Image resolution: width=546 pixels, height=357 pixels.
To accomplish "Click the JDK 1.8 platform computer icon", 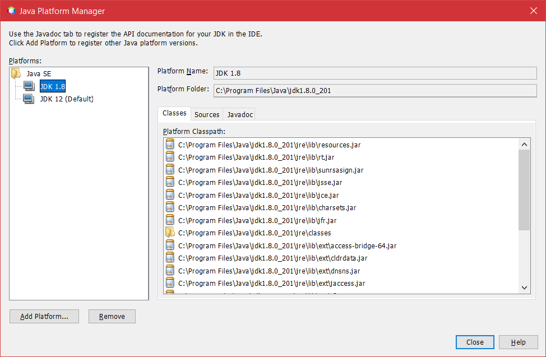I will 29,86.
